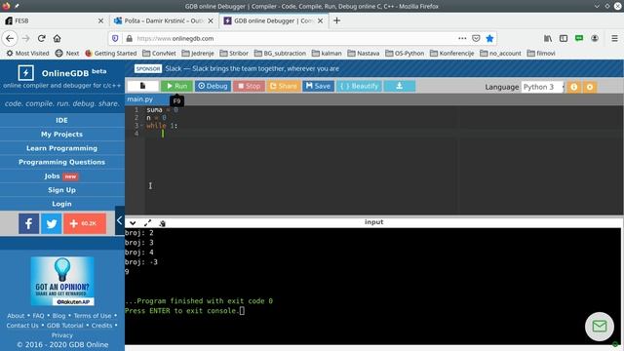Viewport: 624px width, 351px height.
Task: Open the Konferencije bookmarks folder
Action: pos(452,54)
